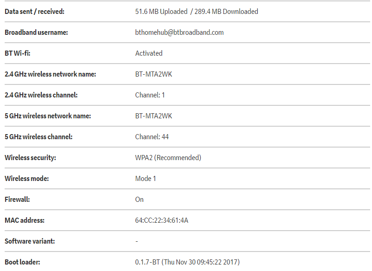Click the "BT Wi-fi:" row label

[18, 53]
